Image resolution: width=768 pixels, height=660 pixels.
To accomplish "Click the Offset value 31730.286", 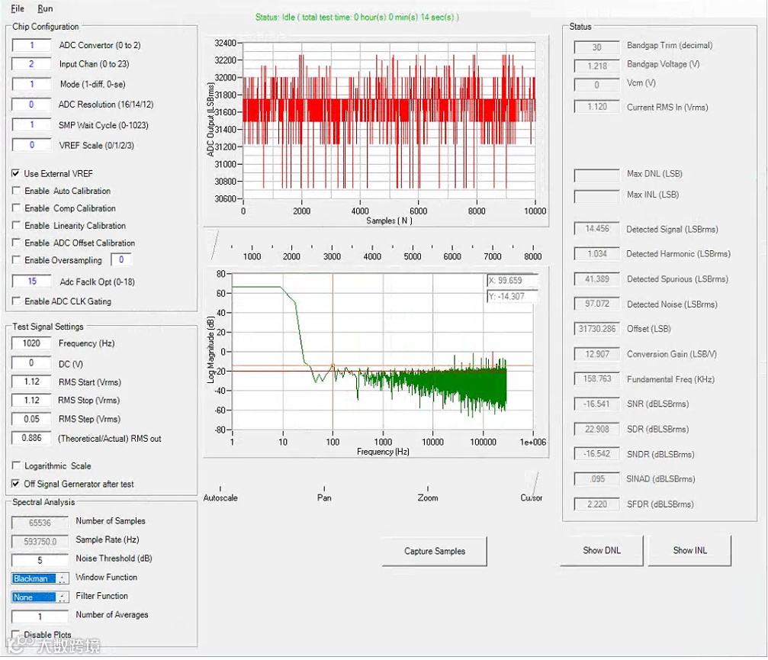I will point(596,329).
